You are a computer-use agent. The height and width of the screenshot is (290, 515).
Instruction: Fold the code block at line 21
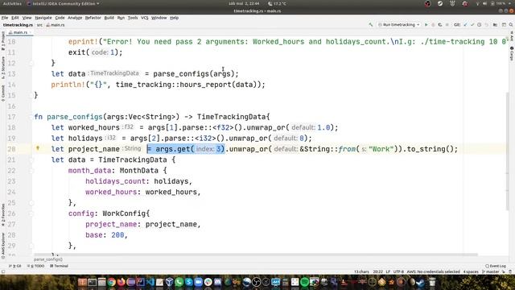click(31, 159)
